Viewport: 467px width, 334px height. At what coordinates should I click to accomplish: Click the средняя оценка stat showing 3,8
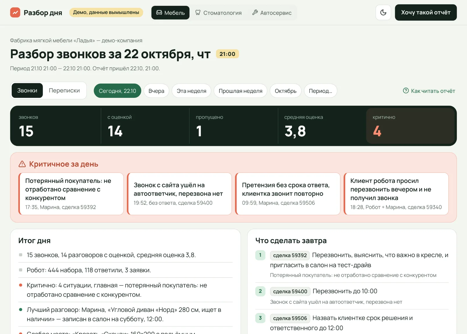[322, 126]
